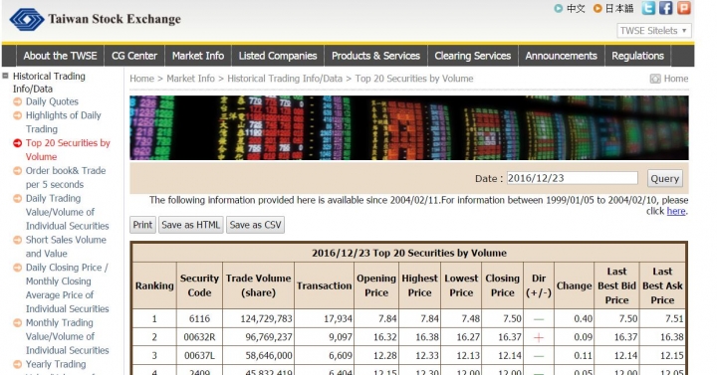Open the Announcements menu
The height and width of the screenshot is (375, 717).
[x=561, y=56]
